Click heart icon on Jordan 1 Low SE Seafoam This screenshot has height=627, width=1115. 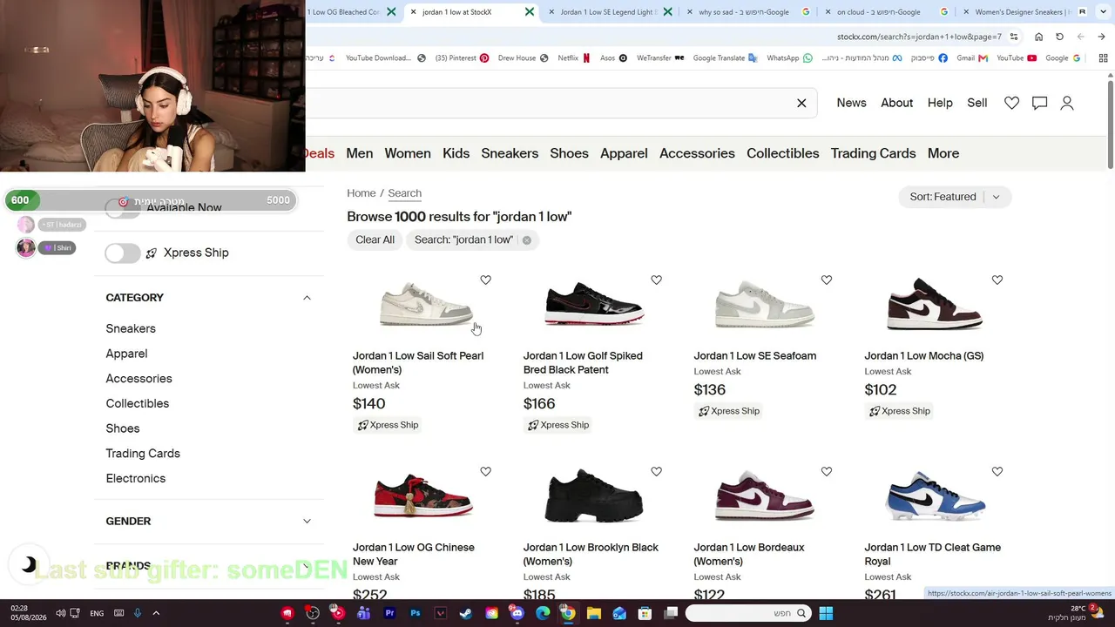tap(826, 280)
